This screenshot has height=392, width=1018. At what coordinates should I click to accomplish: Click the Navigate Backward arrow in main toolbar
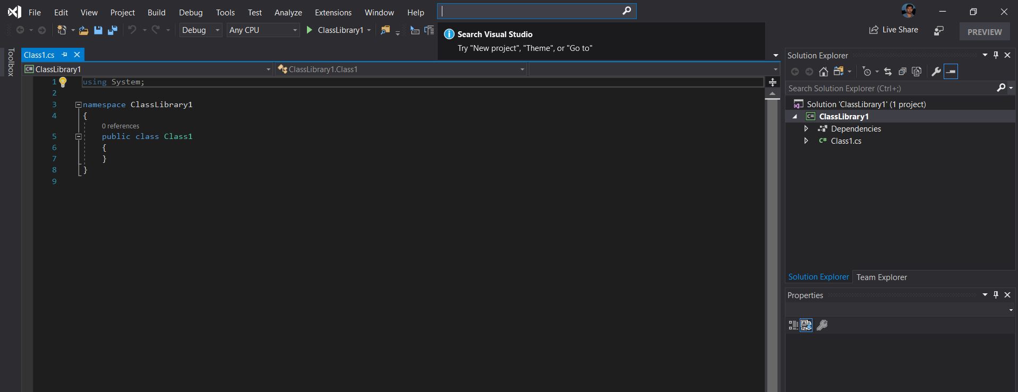[x=20, y=30]
